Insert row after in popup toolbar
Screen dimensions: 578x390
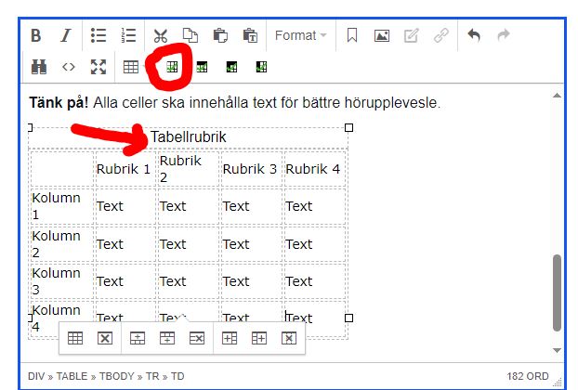pos(167,338)
